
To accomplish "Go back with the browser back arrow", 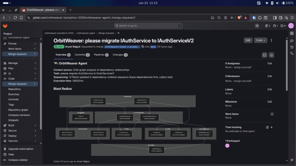I will [4, 18].
